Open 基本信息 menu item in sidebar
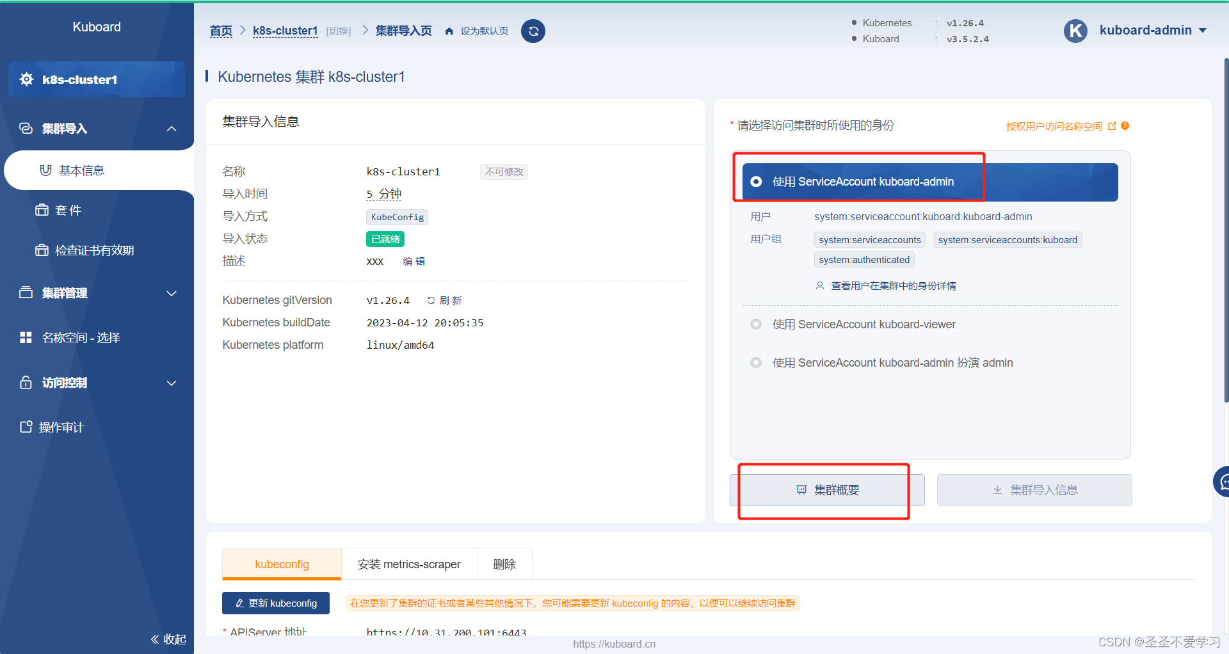Viewport: 1229px width, 654px height. point(99,170)
